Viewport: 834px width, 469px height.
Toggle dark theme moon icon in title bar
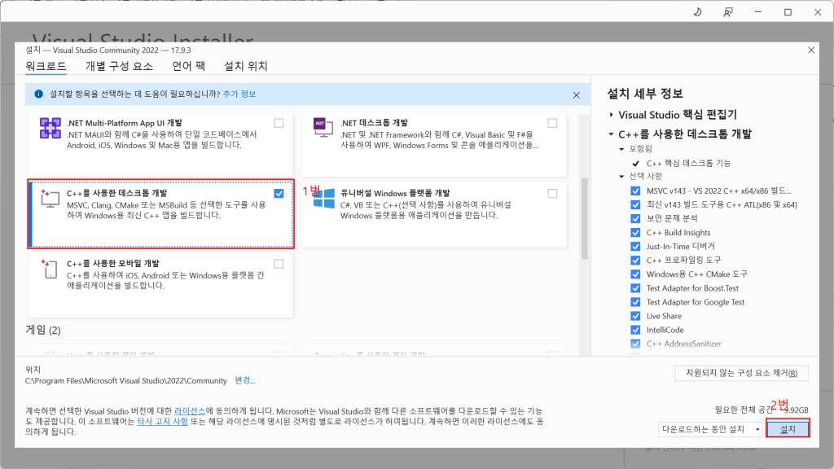(x=697, y=11)
